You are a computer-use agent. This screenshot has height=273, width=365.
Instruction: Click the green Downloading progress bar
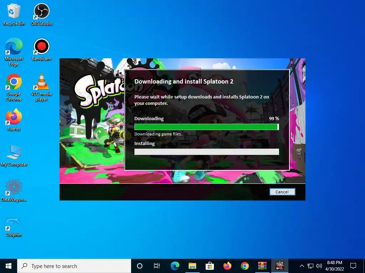[x=207, y=127]
